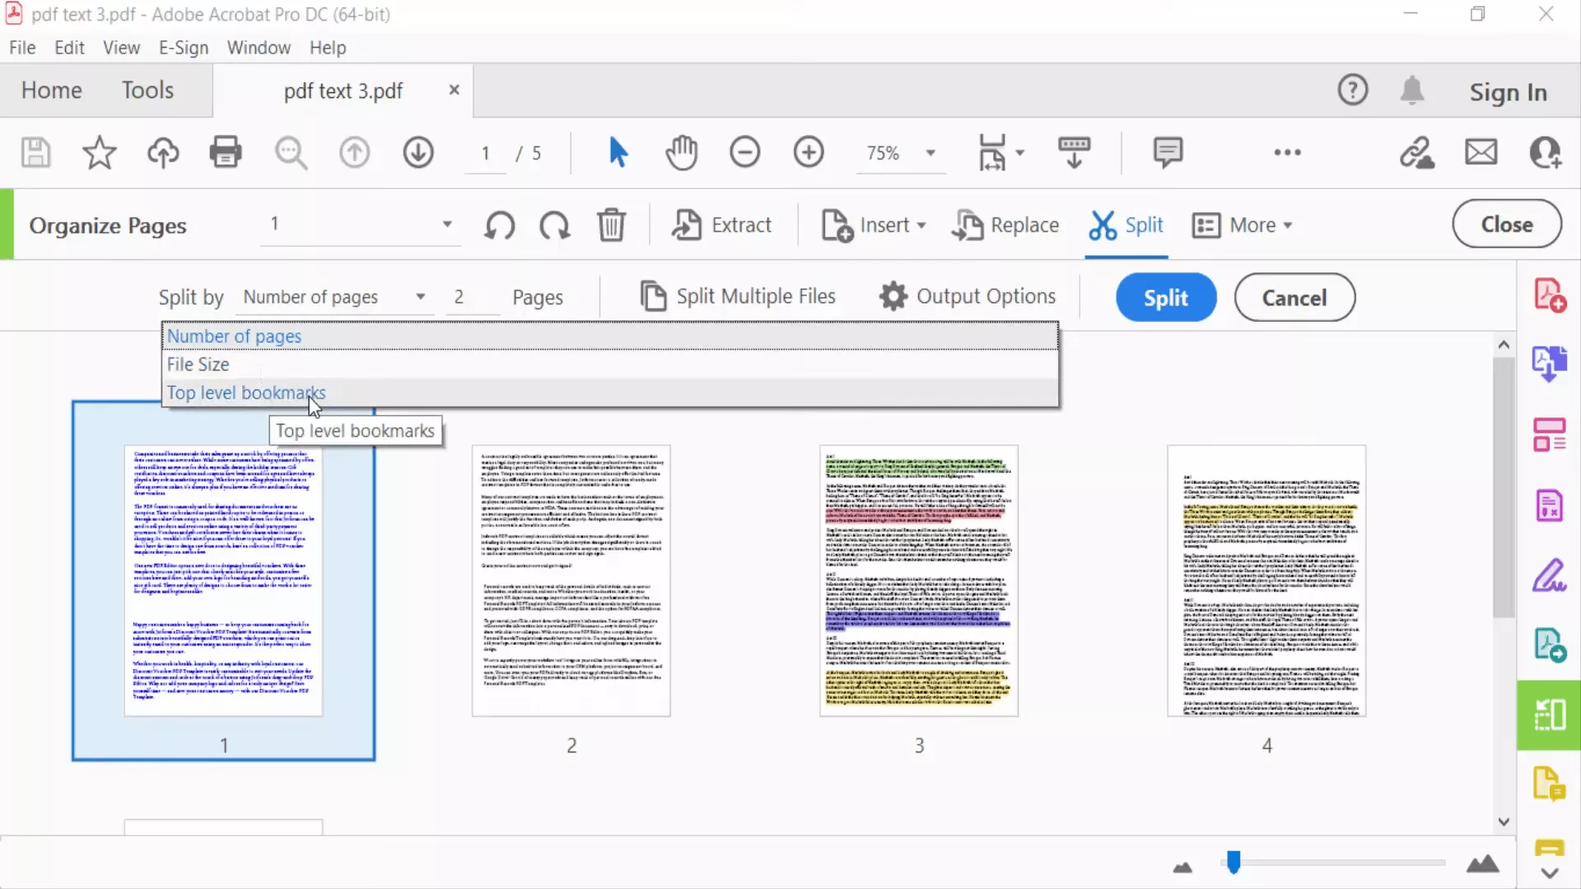Click the Cancel button
The height and width of the screenshot is (889, 1581).
[1294, 296]
